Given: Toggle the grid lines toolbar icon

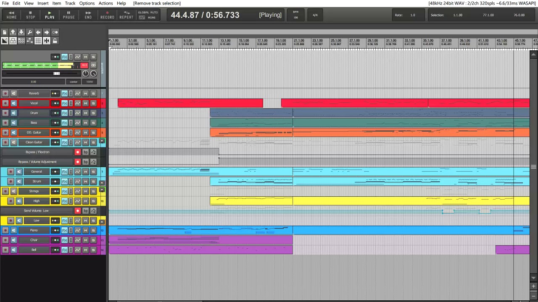Looking at the screenshot, I should (x=38, y=41).
